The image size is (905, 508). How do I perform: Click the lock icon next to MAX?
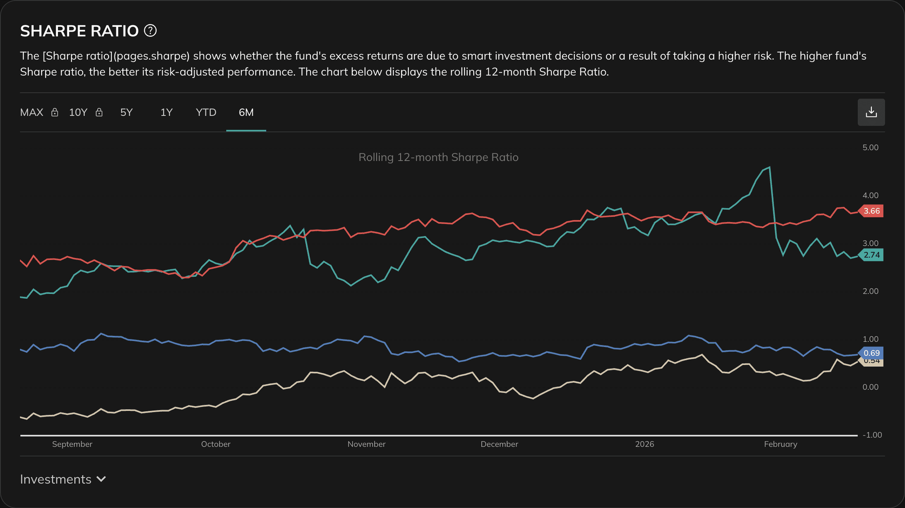coord(54,113)
